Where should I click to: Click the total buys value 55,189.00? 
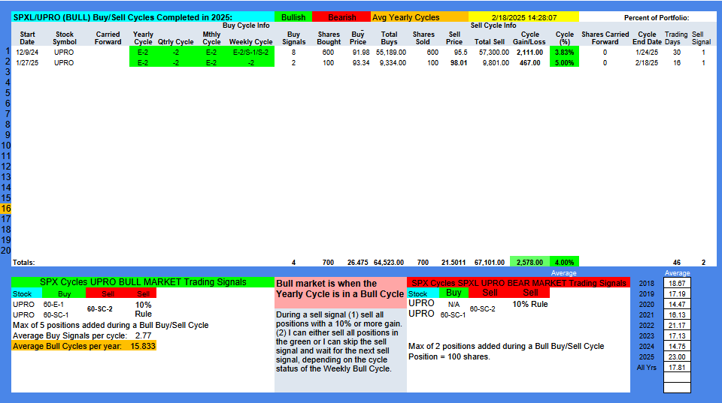(391, 53)
